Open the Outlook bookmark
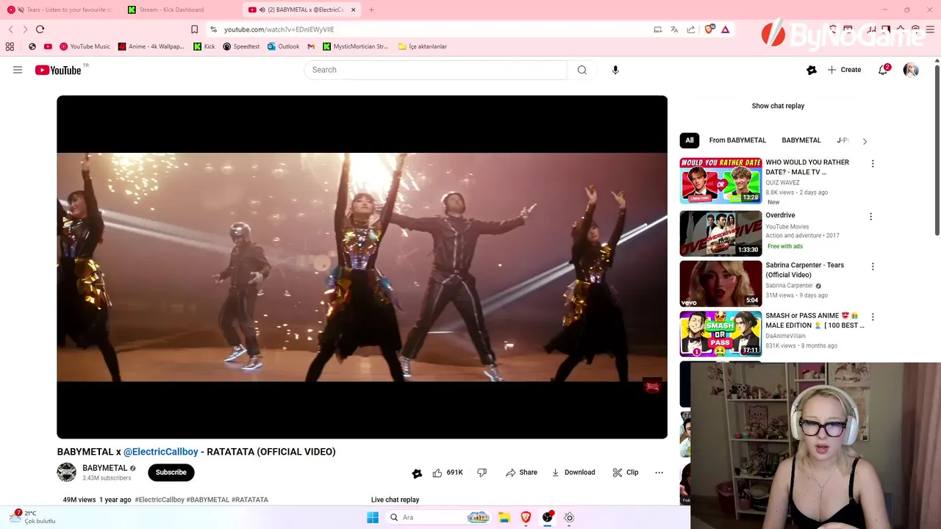 point(283,46)
